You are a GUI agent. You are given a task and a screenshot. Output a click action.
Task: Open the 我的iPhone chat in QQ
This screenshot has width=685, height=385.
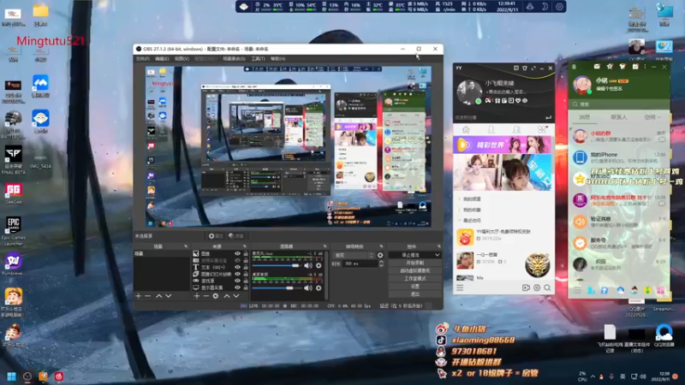[x=618, y=157]
